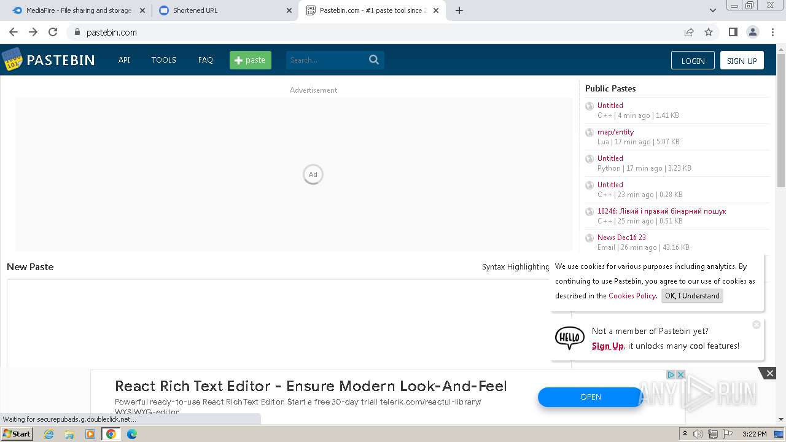Image resolution: width=786 pixels, height=442 pixels.
Task: Open a new browser tab
Action: click(x=459, y=10)
